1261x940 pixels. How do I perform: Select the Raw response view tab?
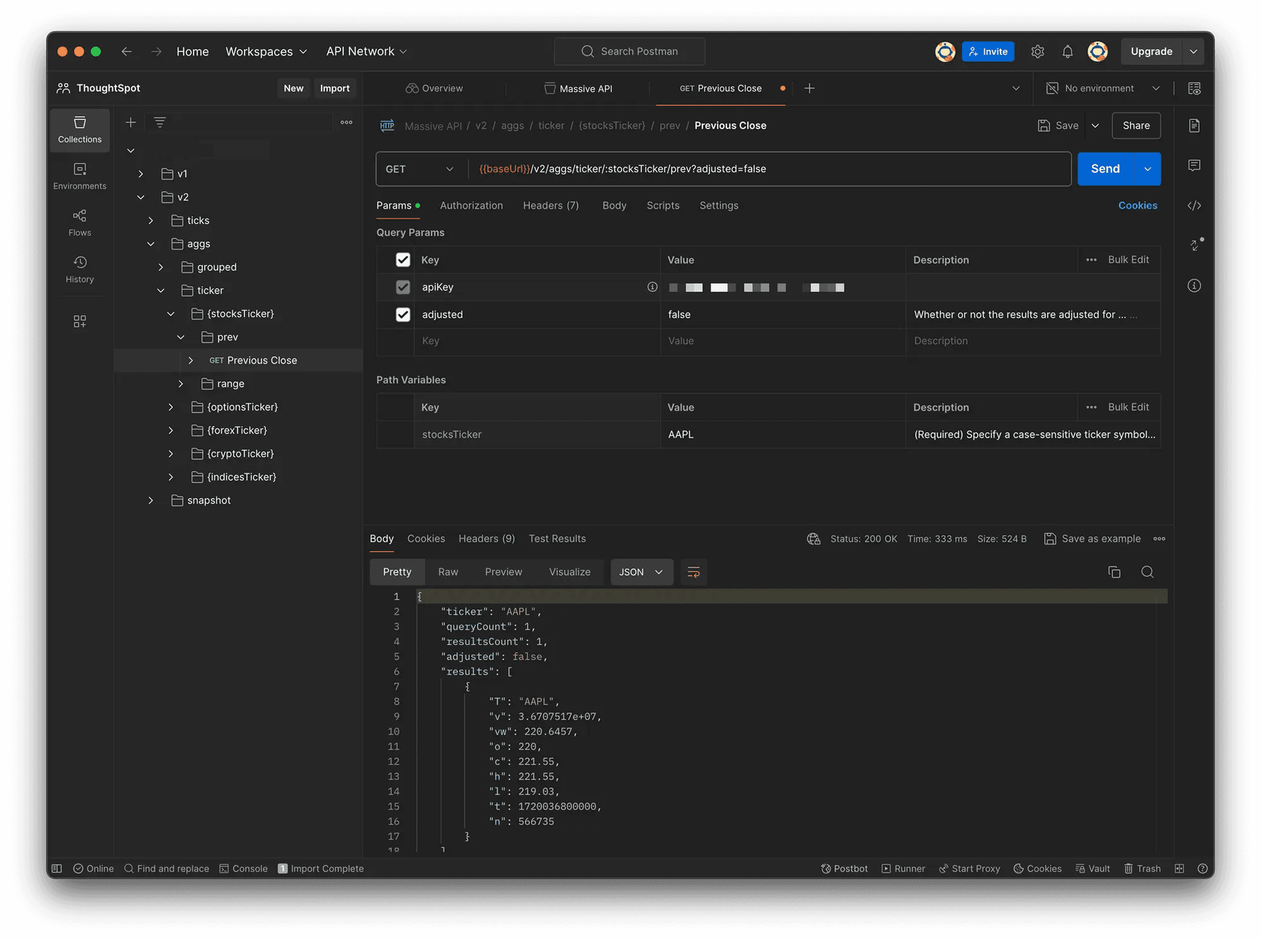(x=448, y=572)
